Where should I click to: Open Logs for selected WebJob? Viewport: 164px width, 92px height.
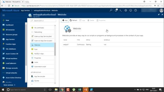82,20
